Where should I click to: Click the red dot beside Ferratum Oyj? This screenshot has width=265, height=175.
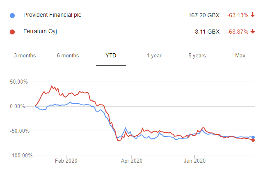click(x=12, y=32)
